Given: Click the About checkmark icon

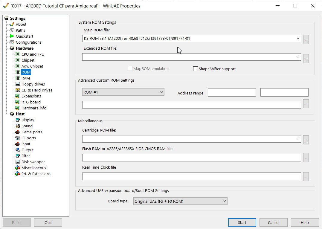Looking at the screenshot, I should point(12,24).
